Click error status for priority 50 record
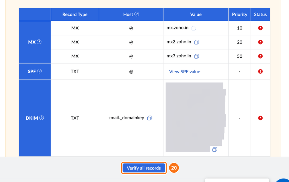Image resolution: width=289 pixels, height=182 pixels. [260, 56]
